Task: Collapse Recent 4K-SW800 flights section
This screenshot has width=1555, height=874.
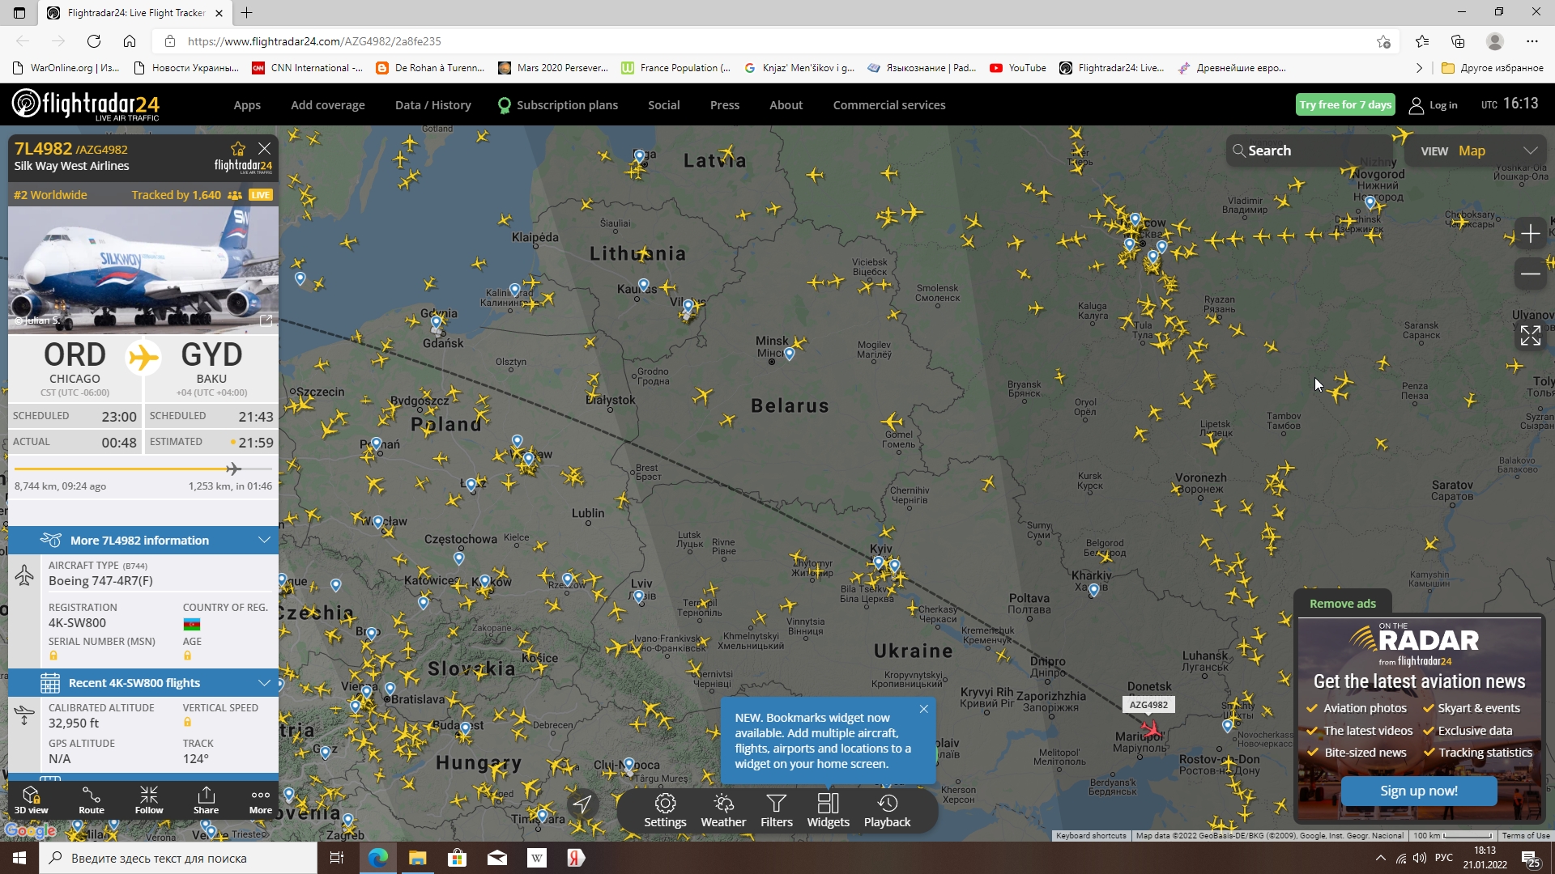Action: [264, 682]
